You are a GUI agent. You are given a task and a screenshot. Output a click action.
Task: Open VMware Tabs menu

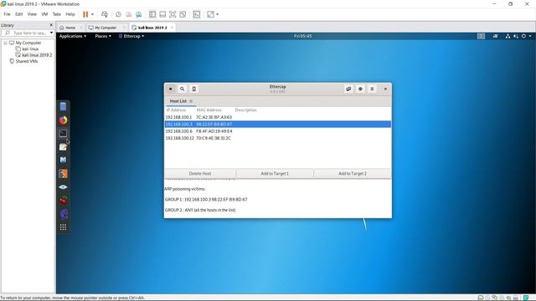pos(57,14)
